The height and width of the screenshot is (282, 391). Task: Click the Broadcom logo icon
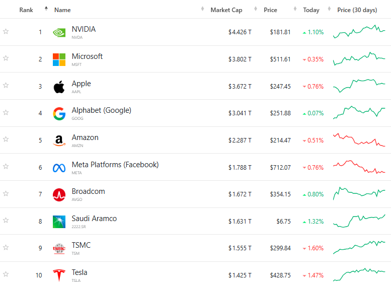coord(59,194)
